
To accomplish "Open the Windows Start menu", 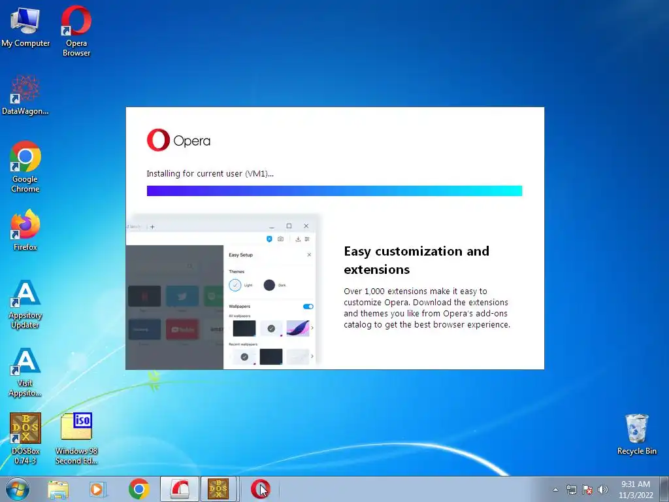I will (17, 489).
